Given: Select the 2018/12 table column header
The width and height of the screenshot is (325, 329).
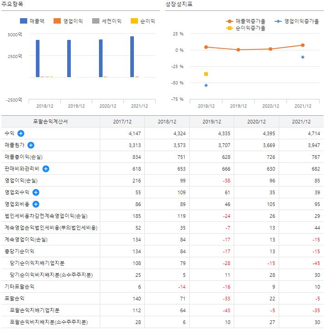Looking at the screenshot, I should [167, 122].
